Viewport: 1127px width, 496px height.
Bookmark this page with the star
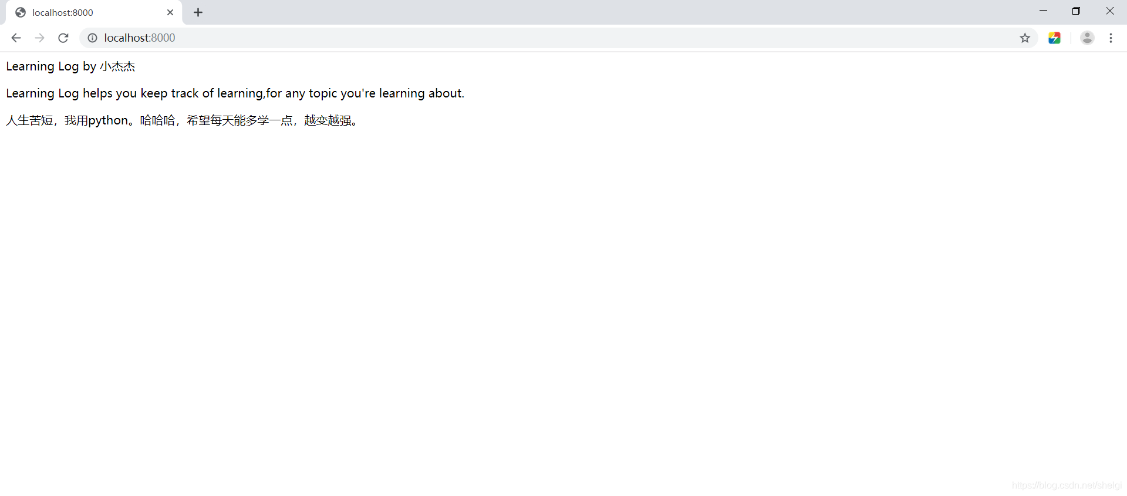(x=1025, y=38)
